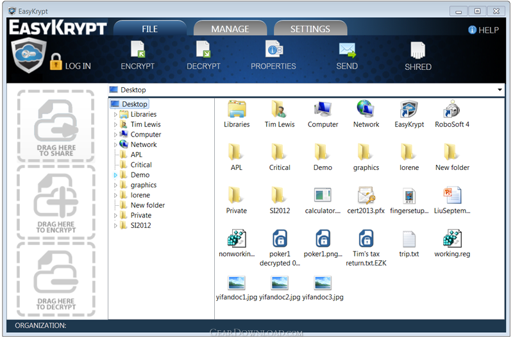
Task: Expand the Computer tree node
Action: click(115, 135)
